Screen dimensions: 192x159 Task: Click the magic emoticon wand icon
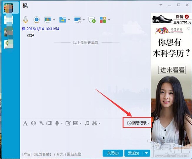pos(41,123)
